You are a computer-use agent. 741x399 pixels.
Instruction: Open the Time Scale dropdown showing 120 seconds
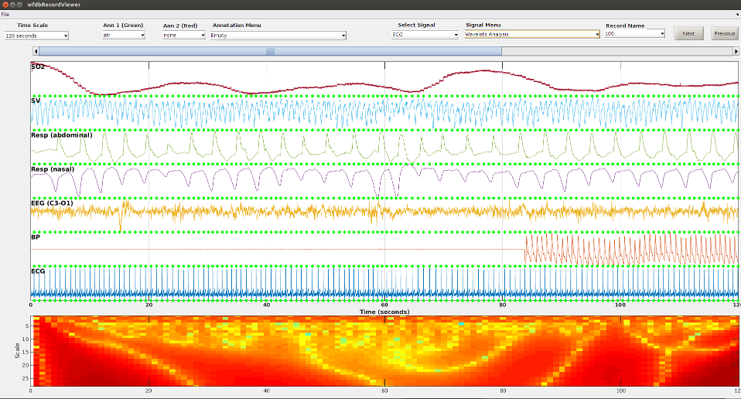point(36,36)
